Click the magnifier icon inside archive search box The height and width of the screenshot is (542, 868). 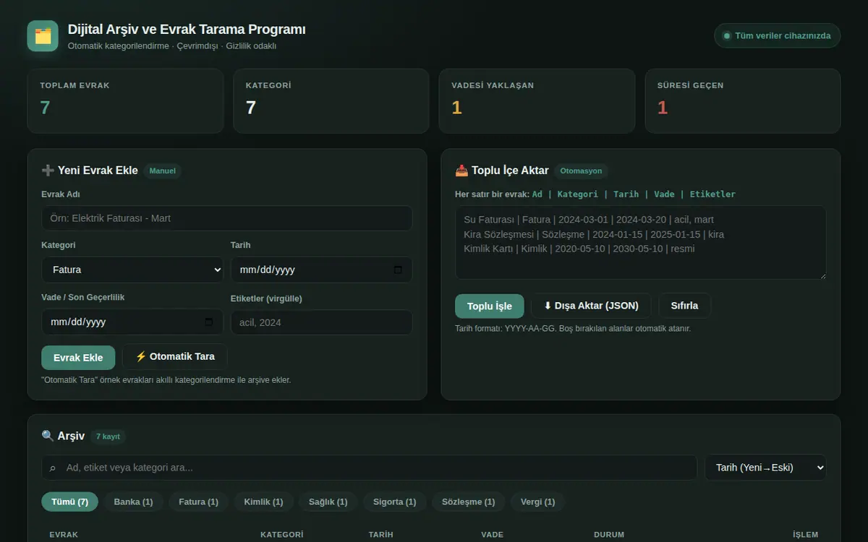pyautogui.click(x=52, y=468)
